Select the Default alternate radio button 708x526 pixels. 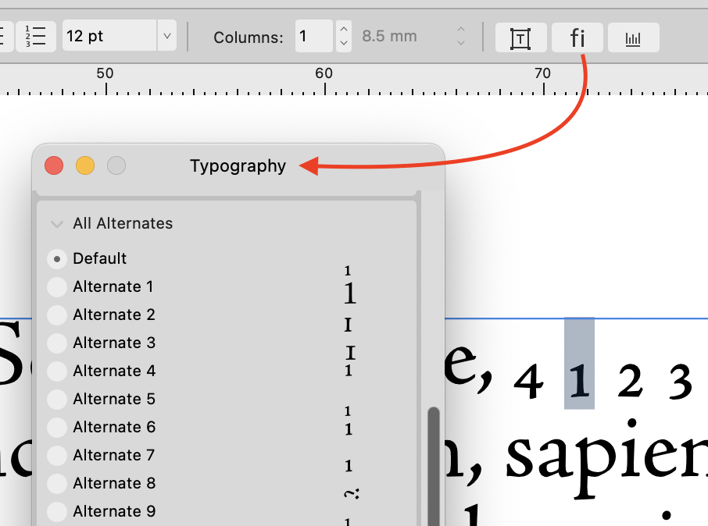[56, 258]
